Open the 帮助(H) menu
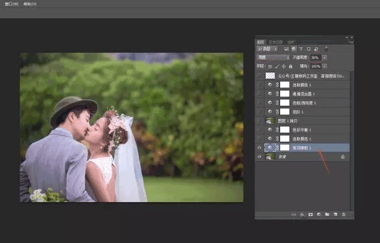The width and height of the screenshot is (380, 243). click(30, 4)
